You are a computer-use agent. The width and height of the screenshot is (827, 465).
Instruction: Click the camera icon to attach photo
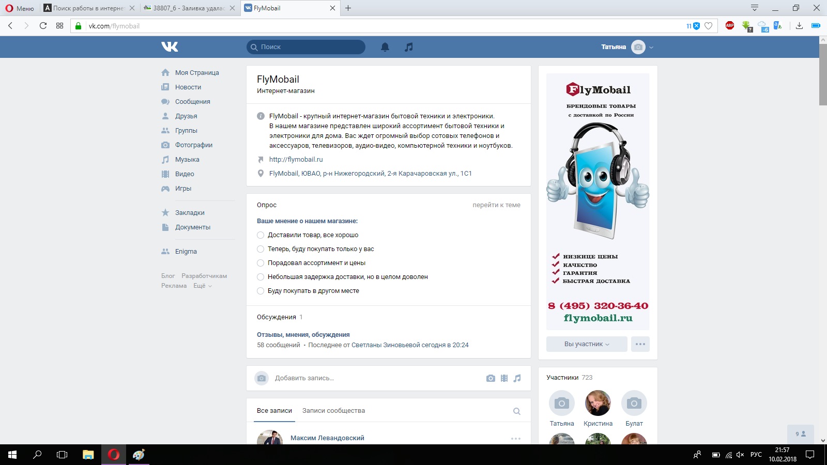coord(491,378)
